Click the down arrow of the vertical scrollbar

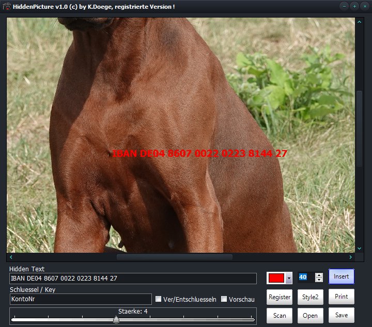359,248
